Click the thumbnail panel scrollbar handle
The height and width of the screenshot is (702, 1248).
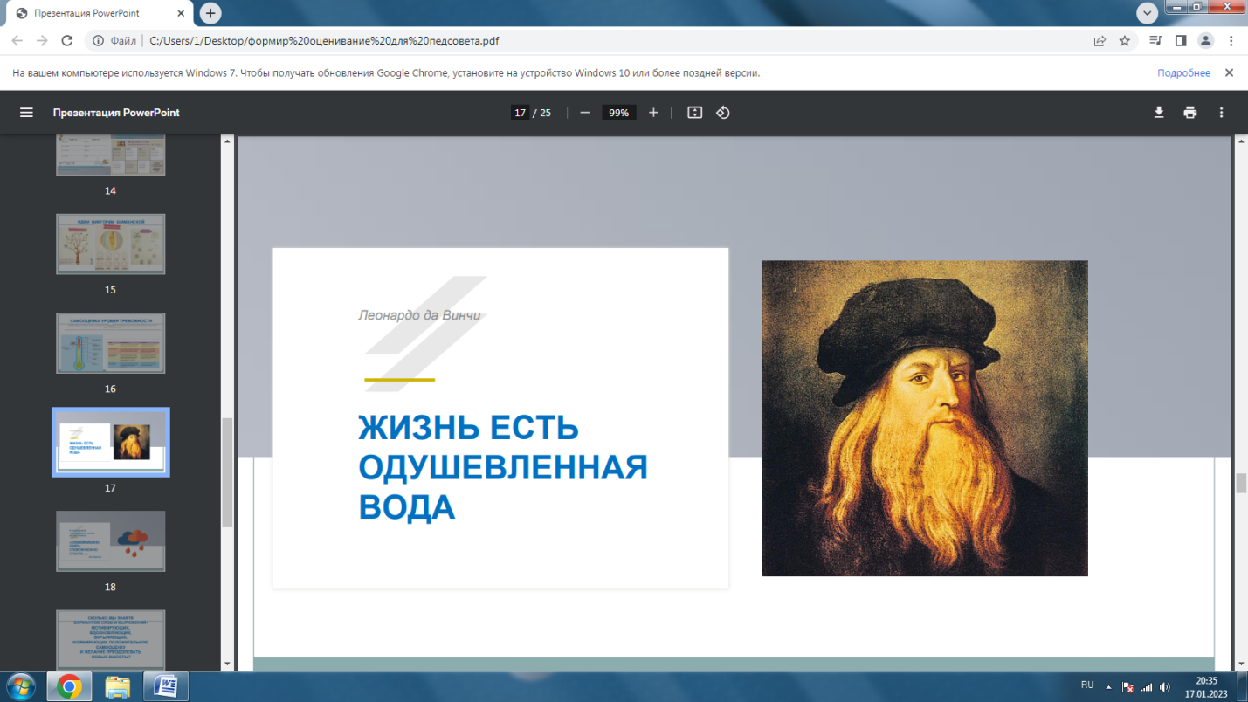227,471
